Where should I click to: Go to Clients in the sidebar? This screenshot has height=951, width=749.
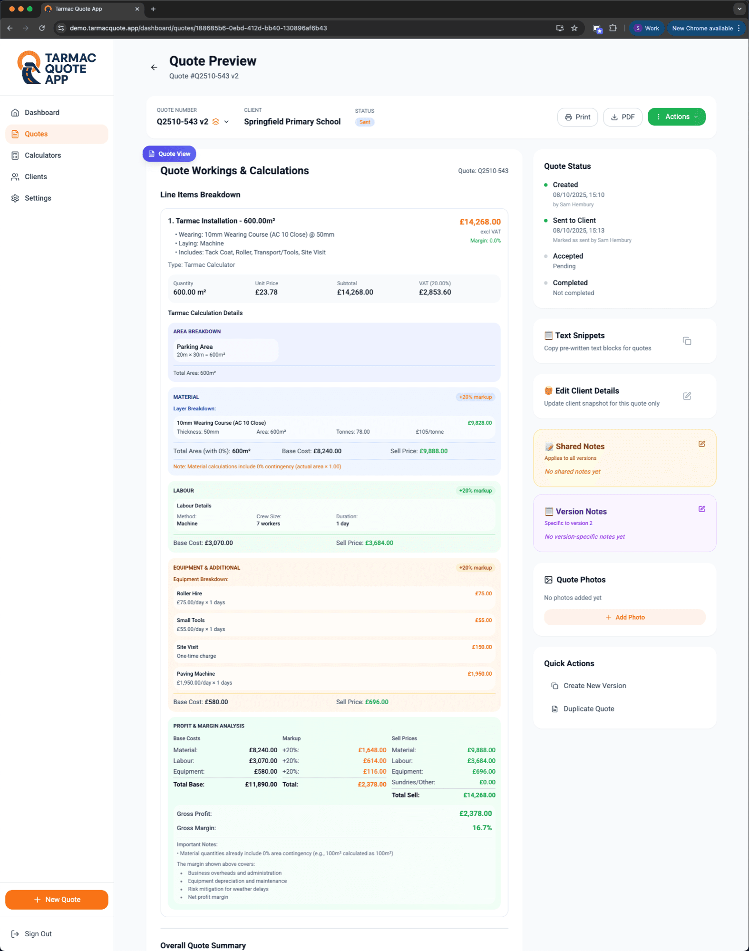[x=36, y=177]
